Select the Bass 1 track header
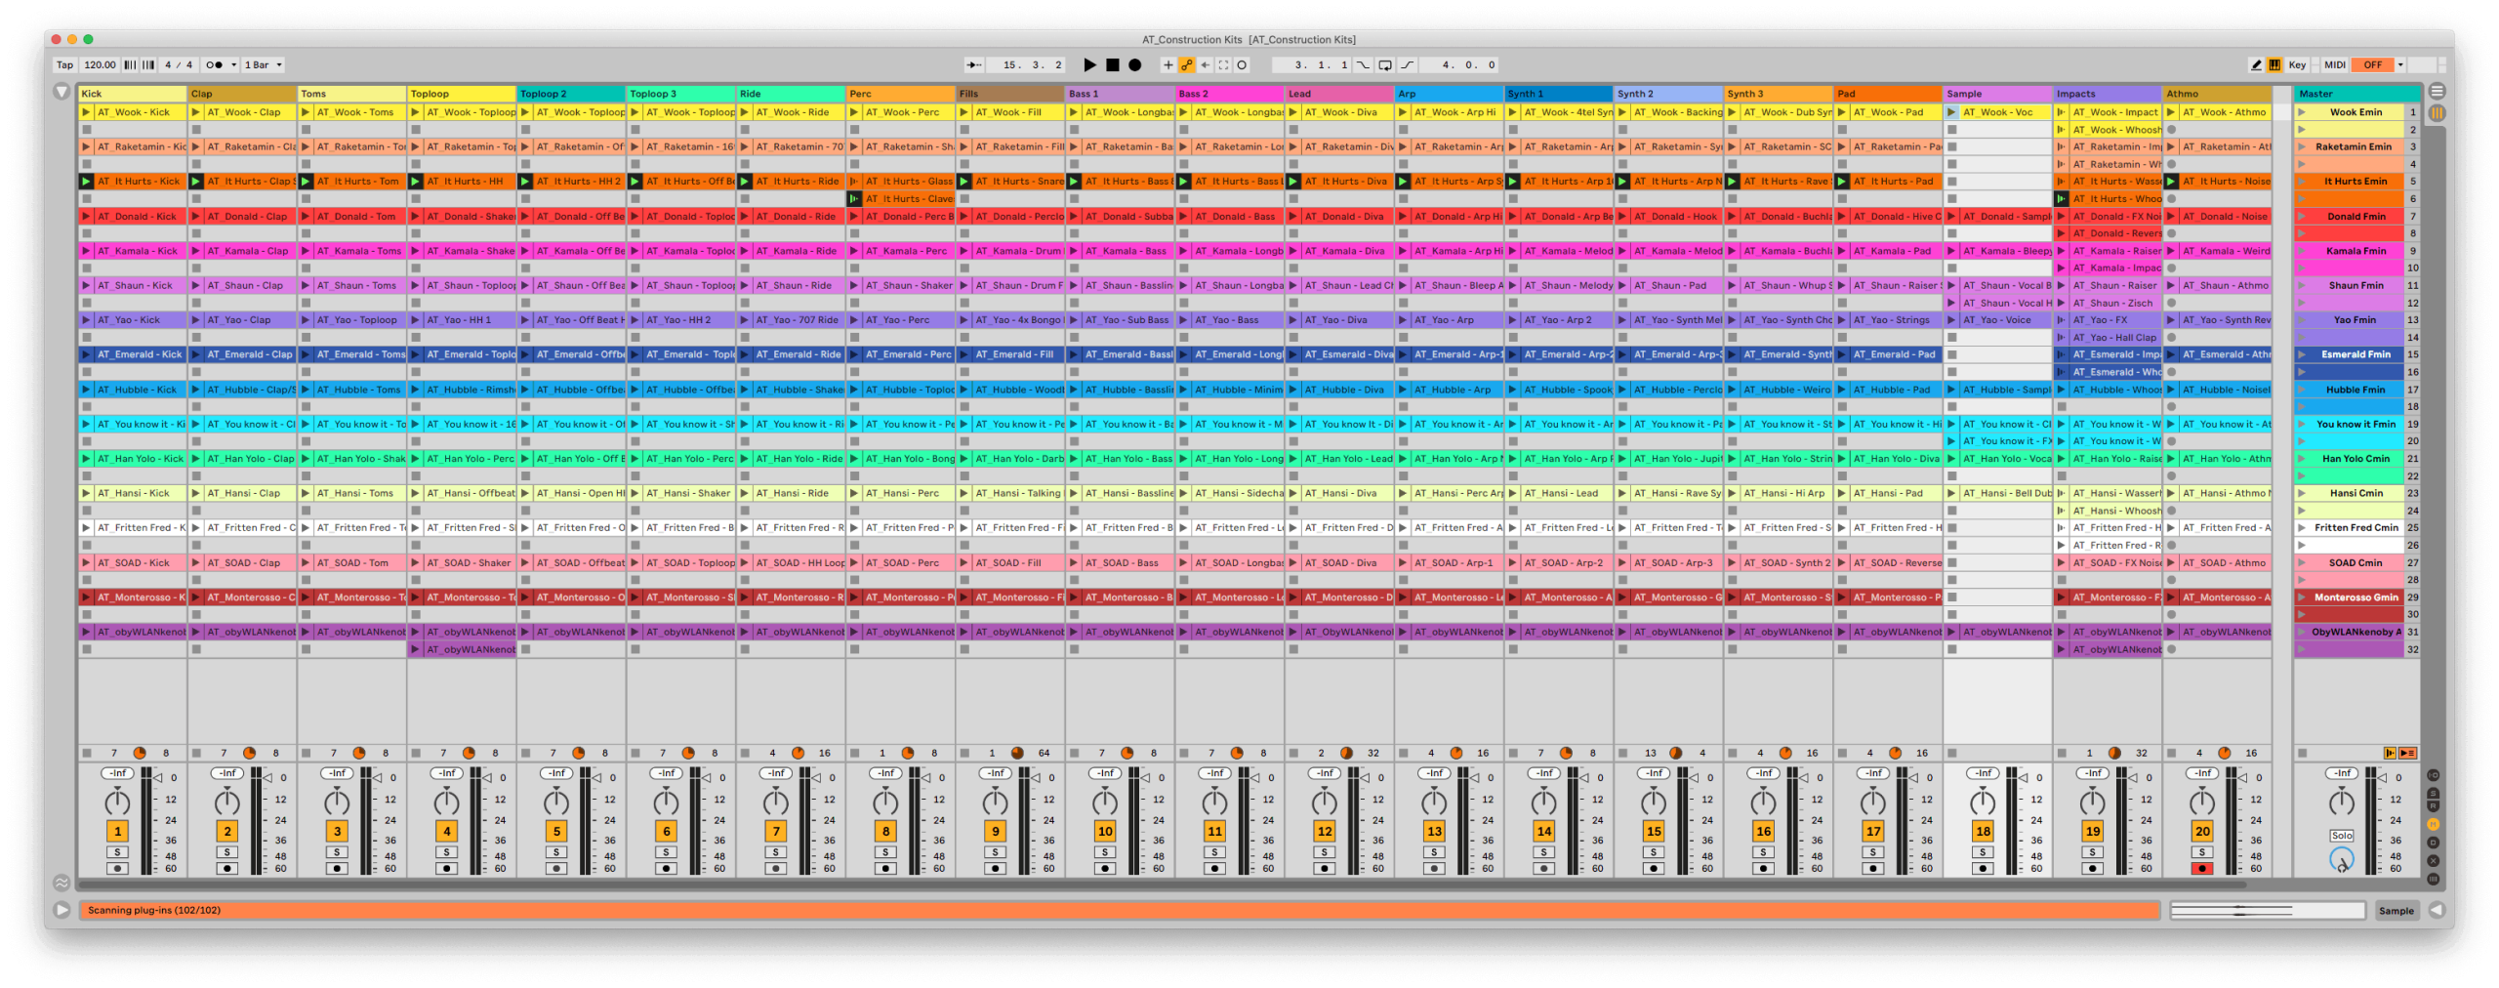 1119,94
